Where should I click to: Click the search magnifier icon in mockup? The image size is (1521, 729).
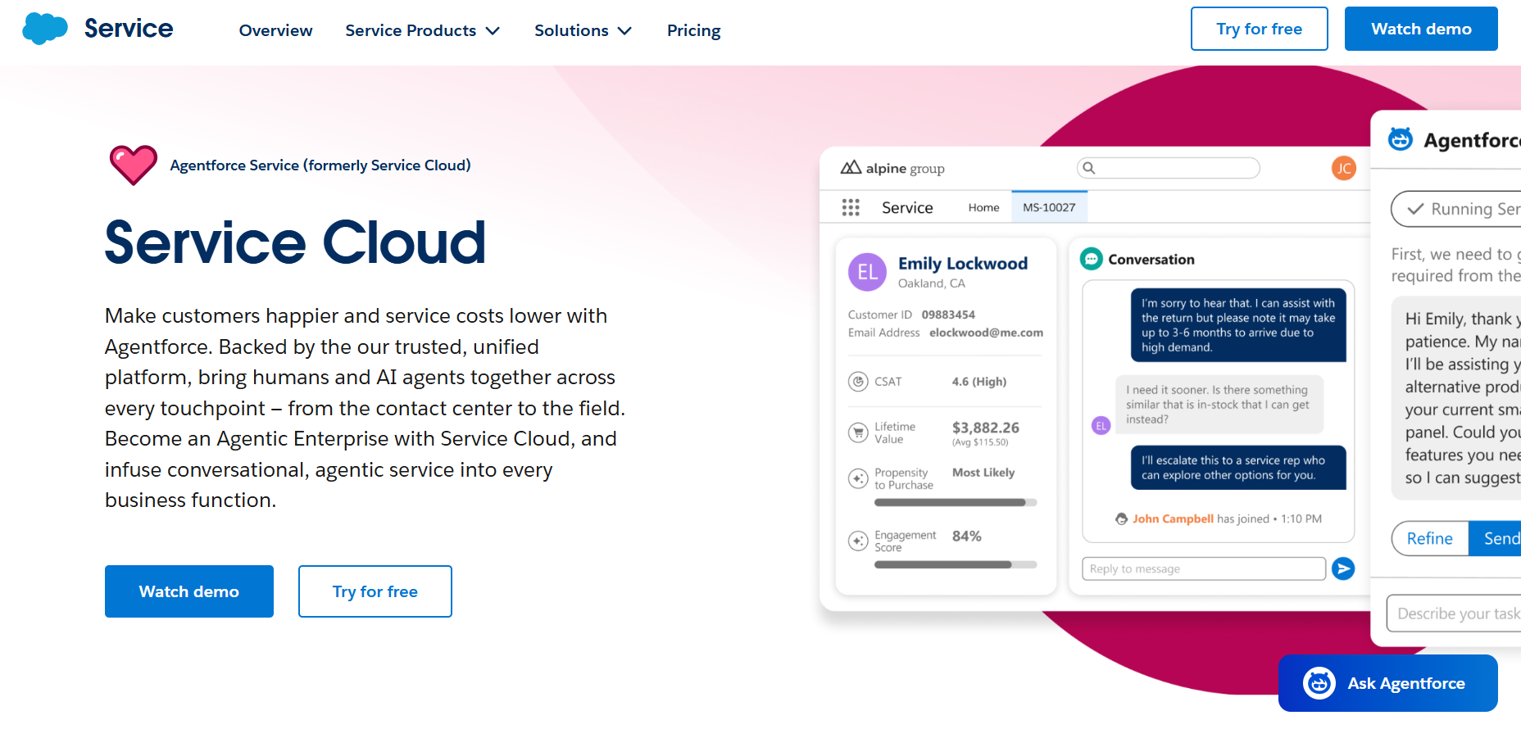(1089, 168)
